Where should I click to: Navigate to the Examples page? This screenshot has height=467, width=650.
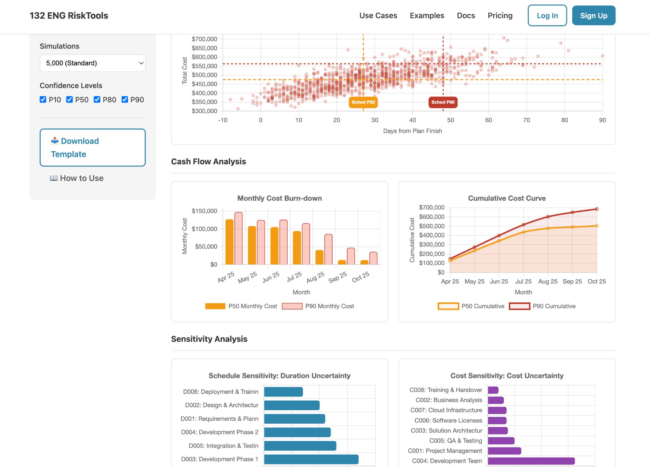427,15
